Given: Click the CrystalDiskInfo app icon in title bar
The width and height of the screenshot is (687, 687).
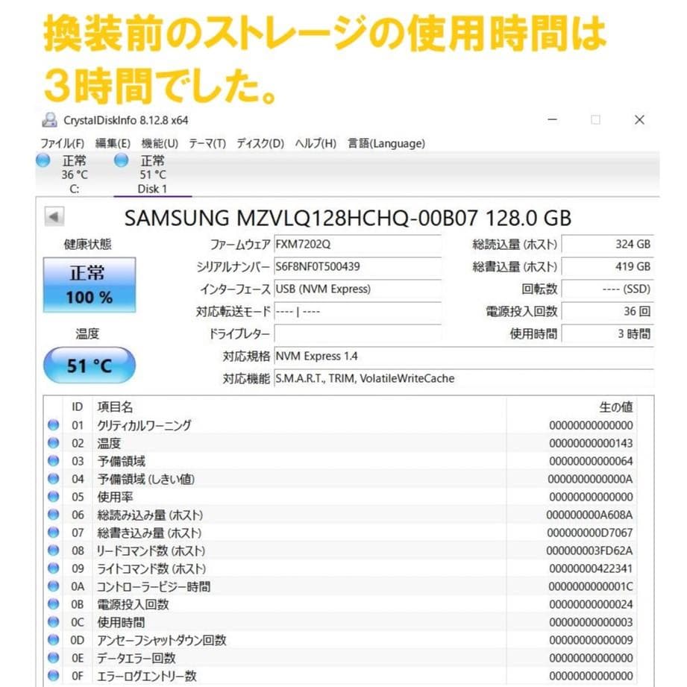Looking at the screenshot, I should [49, 120].
